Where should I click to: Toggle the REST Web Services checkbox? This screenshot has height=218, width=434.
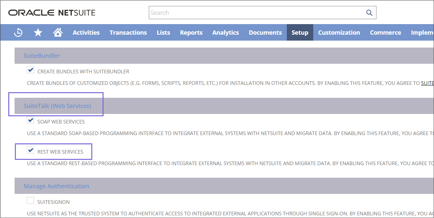click(30, 151)
